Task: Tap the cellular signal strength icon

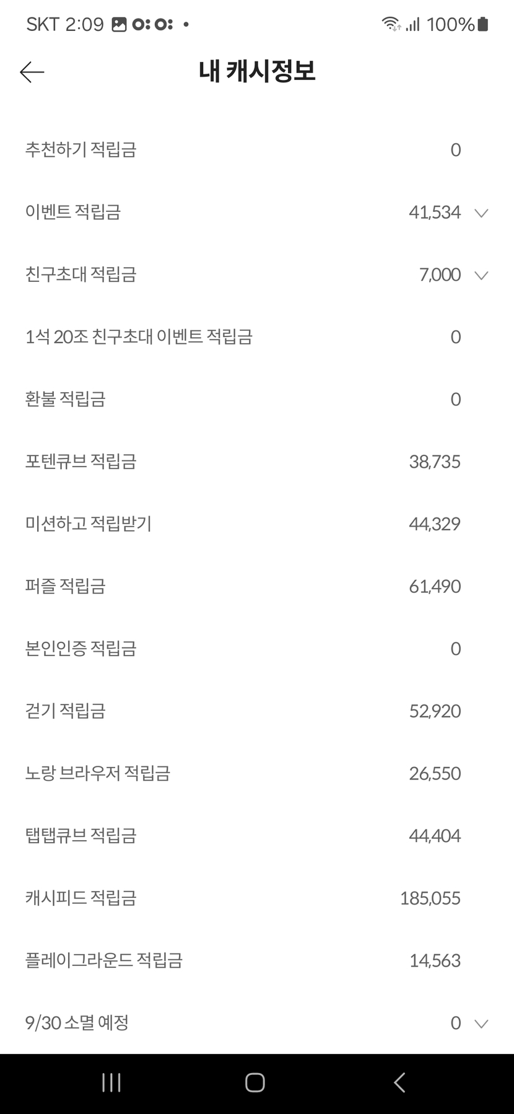Action: pos(413,24)
